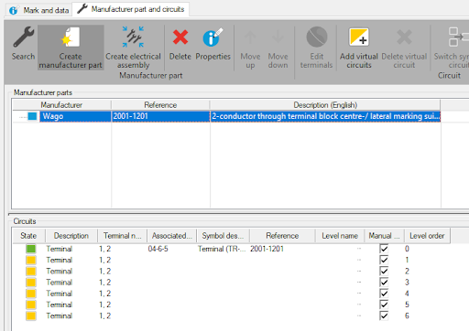Select Terminal row with level order 6
Screen dimensions: 469x331
[232, 315]
